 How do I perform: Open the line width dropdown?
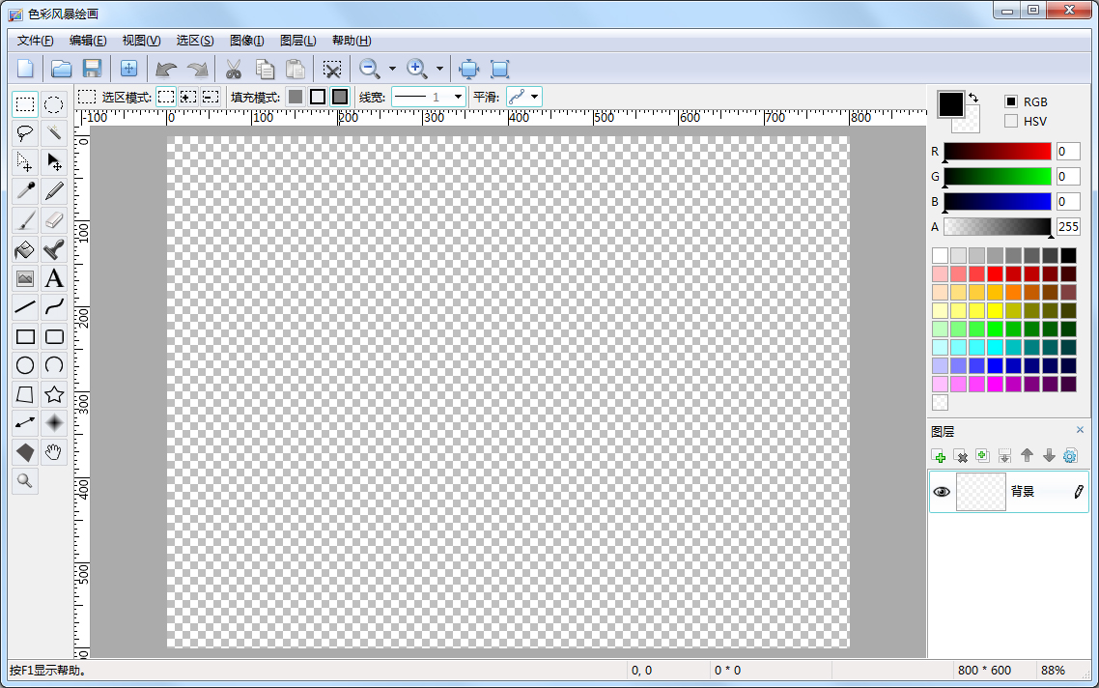point(458,97)
